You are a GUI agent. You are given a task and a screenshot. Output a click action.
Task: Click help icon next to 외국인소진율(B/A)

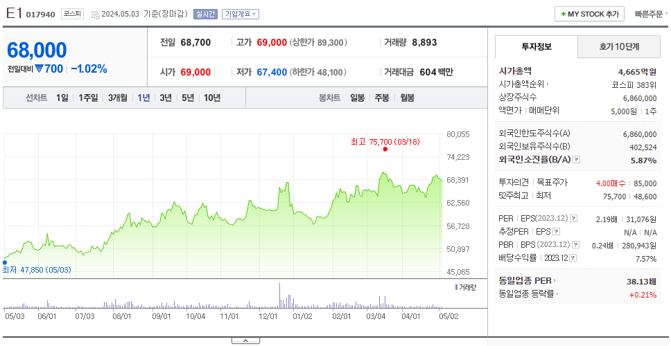tap(577, 160)
